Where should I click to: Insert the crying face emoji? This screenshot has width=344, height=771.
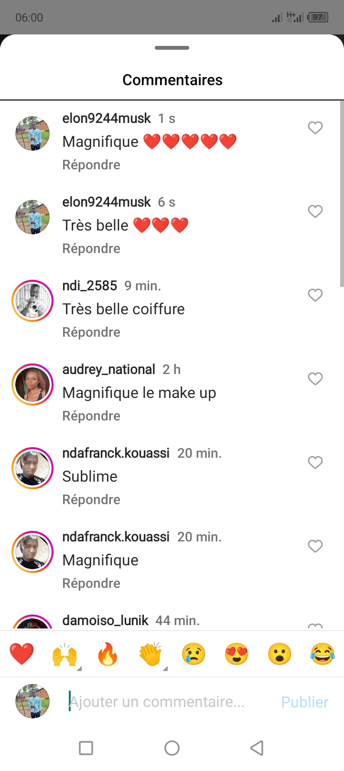193,654
